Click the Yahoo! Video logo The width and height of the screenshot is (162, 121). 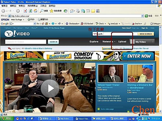click(17, 34)
